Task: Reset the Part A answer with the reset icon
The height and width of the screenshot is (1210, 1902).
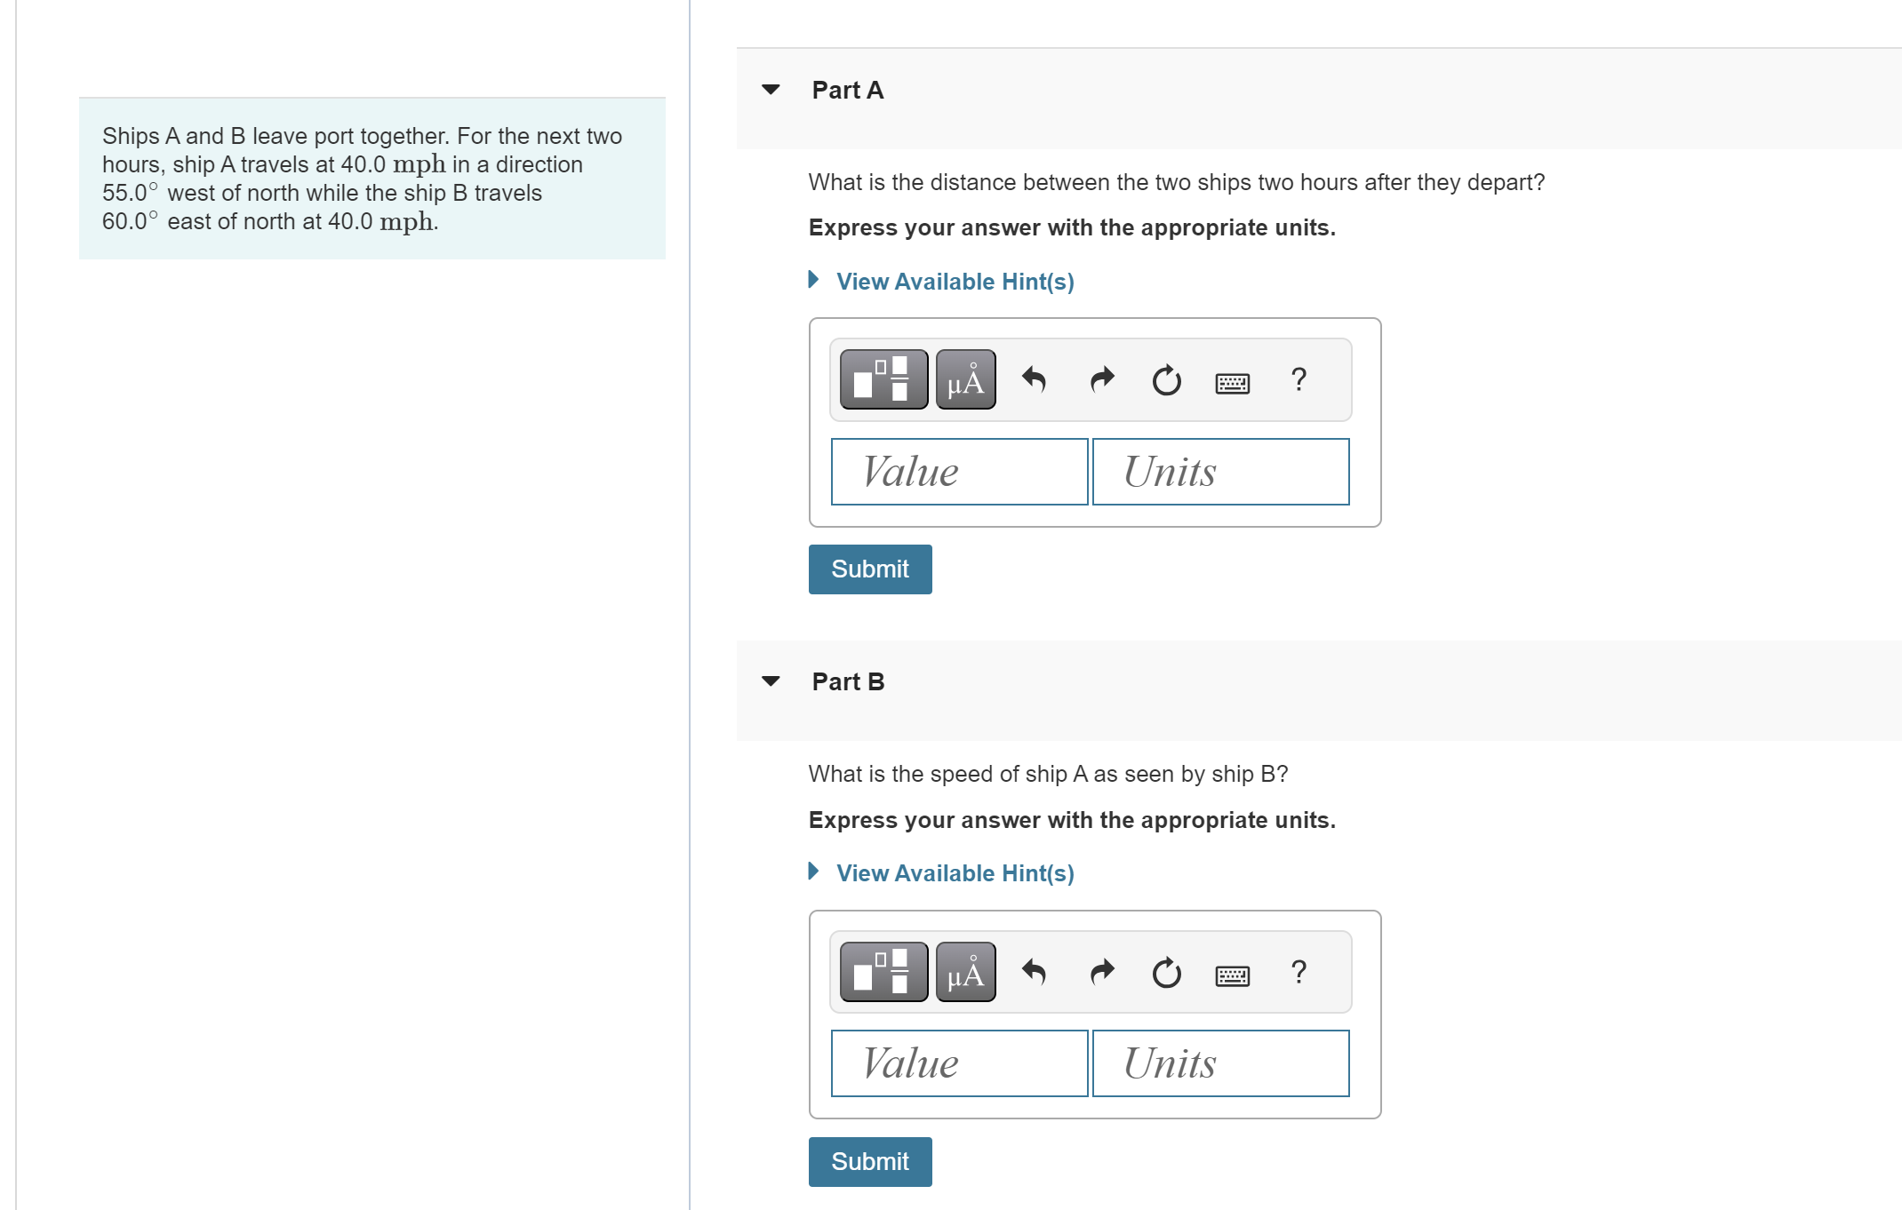Action: tap(1165, 379)
